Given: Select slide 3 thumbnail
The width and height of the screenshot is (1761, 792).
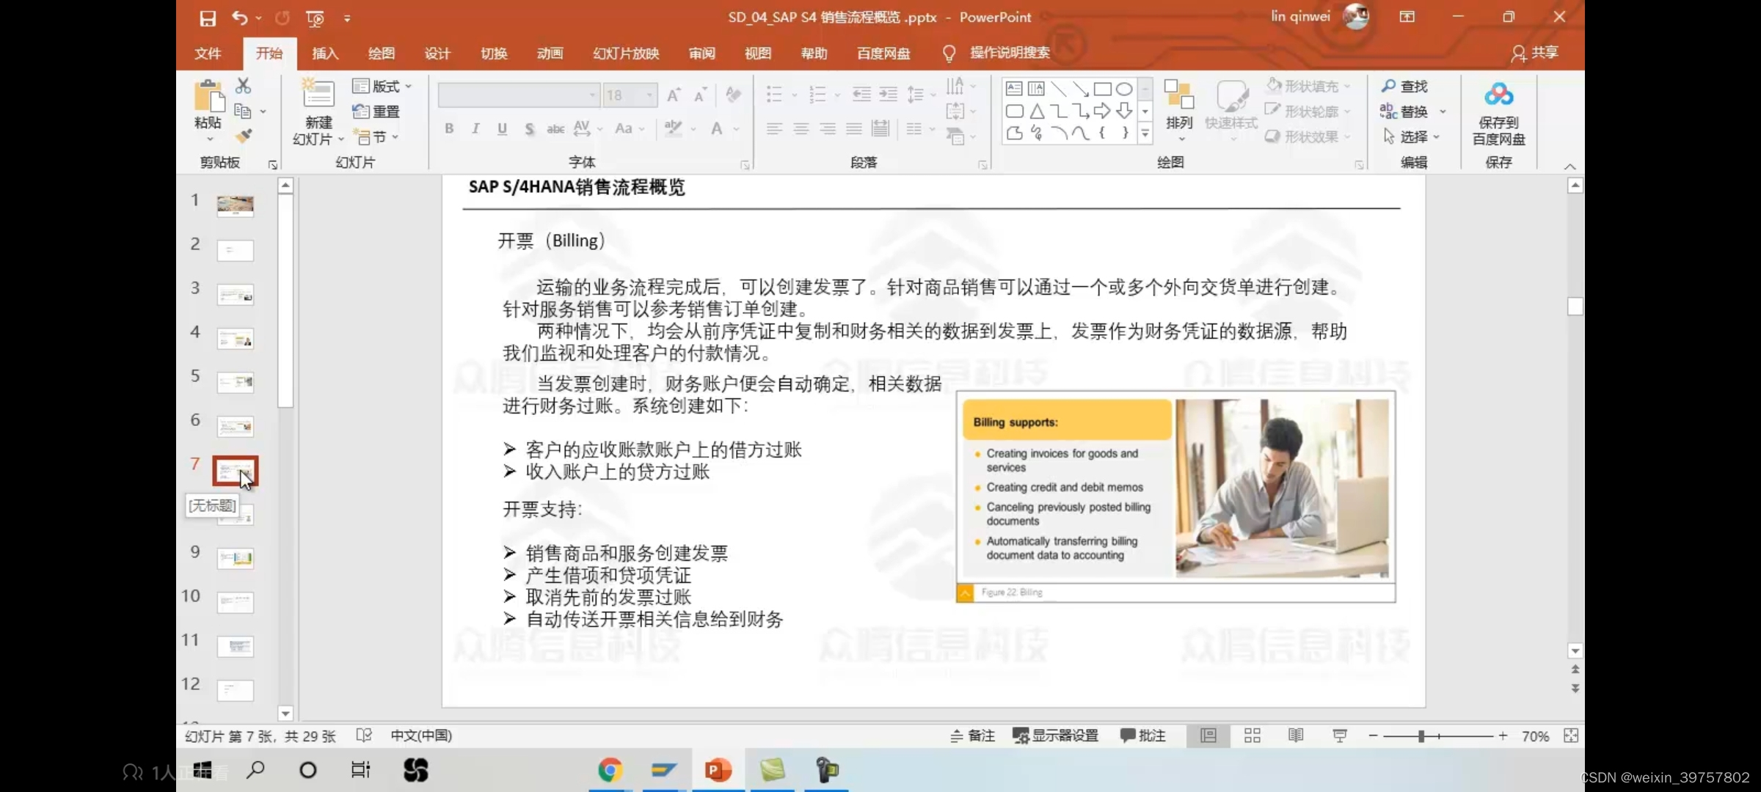Looking at the screenshot, I should click(x=236, y=295).
